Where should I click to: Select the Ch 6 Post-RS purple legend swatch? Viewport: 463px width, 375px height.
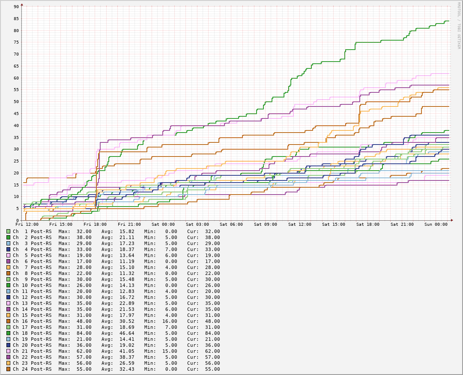coord(8,261)
